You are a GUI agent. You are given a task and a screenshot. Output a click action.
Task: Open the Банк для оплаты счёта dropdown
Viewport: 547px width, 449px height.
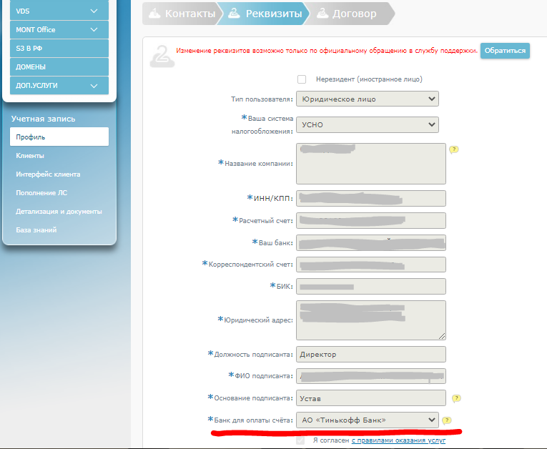367,420
